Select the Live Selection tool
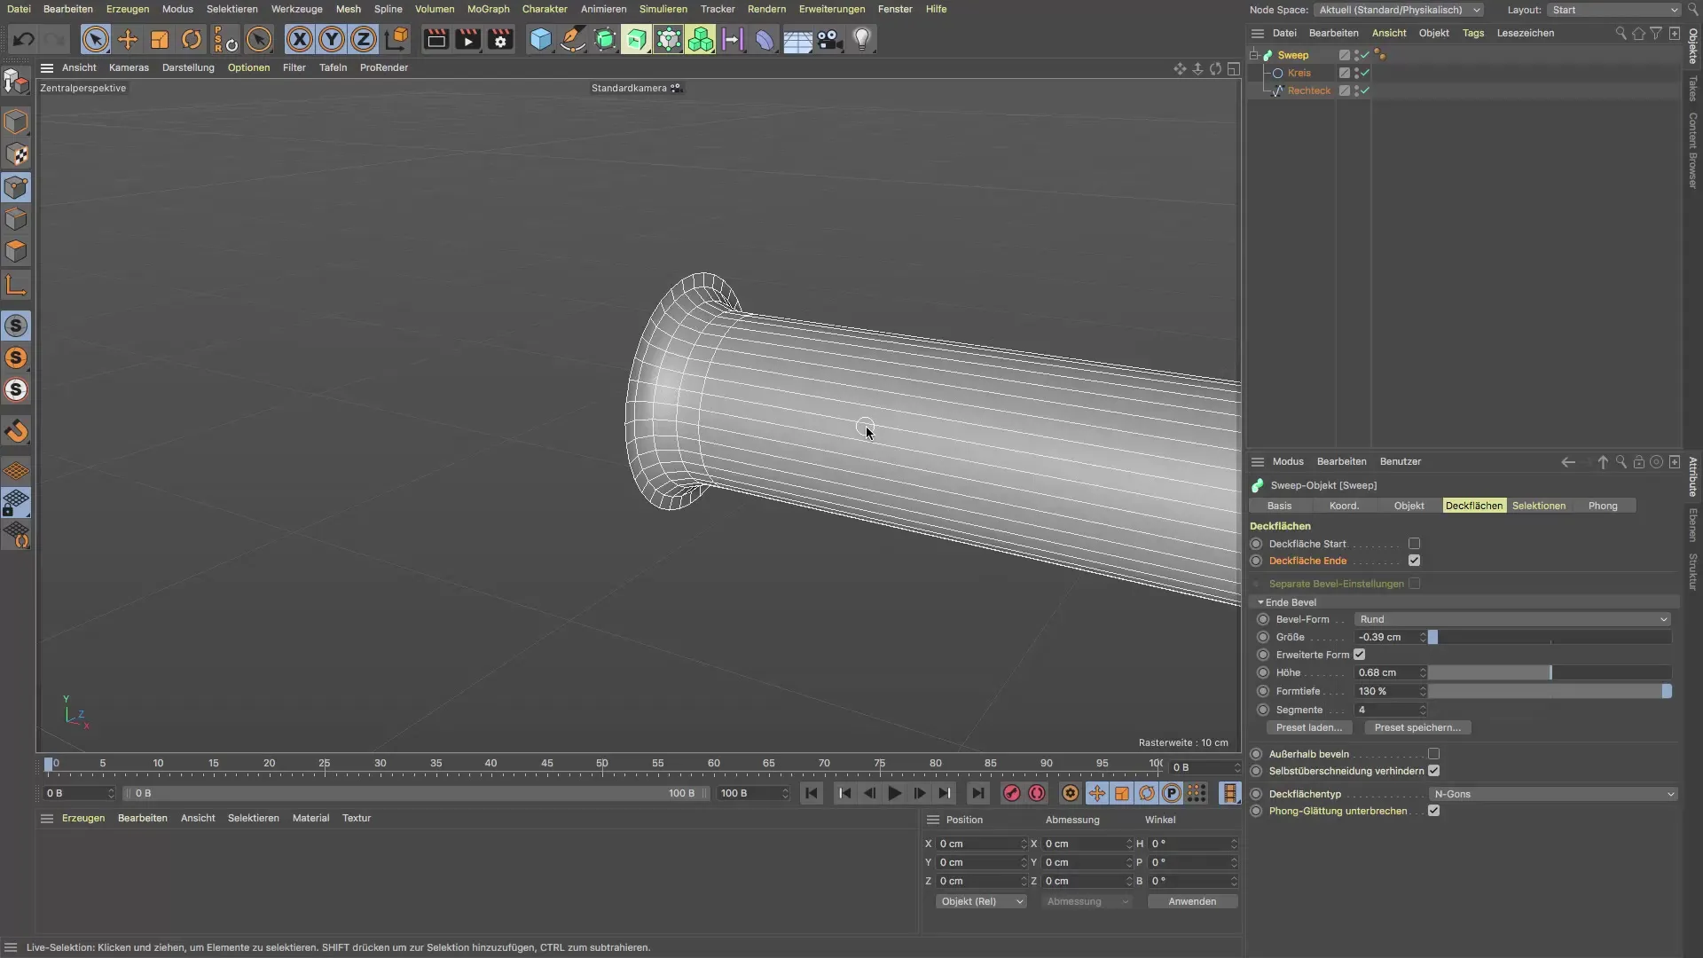The image size is (1703, 958). pos(95,39)
